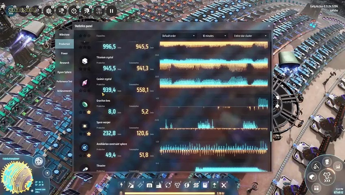The height and width of the screenshot is (195, 345).
Task: Click the Fabrikationsplanet planet name label
Action: tap(11, 159)
